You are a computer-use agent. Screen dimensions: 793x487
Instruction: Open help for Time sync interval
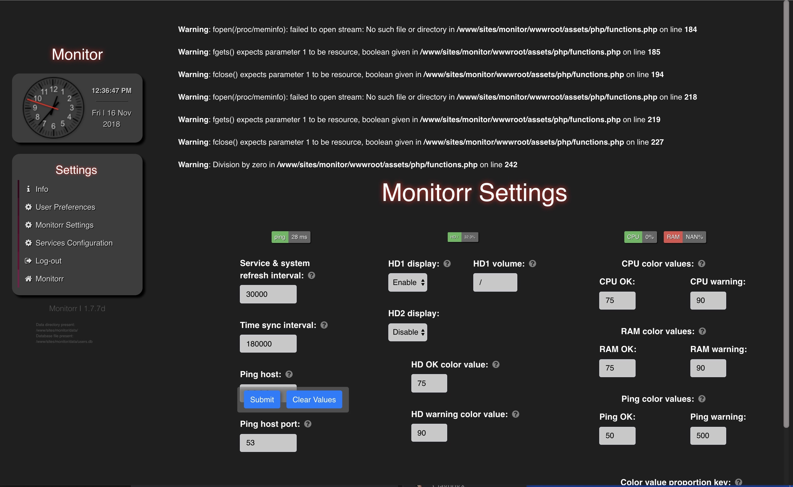pyautogui.click(x=324, y=325)
